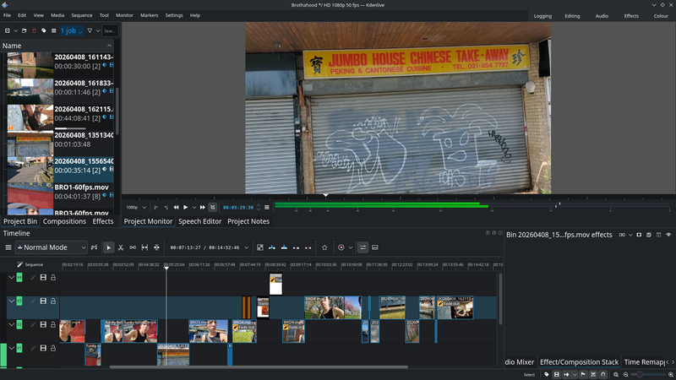Image resolution: width=676 pixels, height=380 pixels.
Task: Click the overwrite clip zone icon
Action: (x=284, y=247)
